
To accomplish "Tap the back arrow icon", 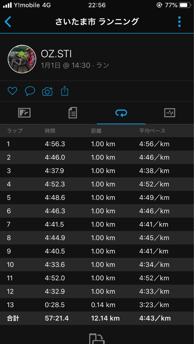I will pyautogui.click(x=8, y=21).
